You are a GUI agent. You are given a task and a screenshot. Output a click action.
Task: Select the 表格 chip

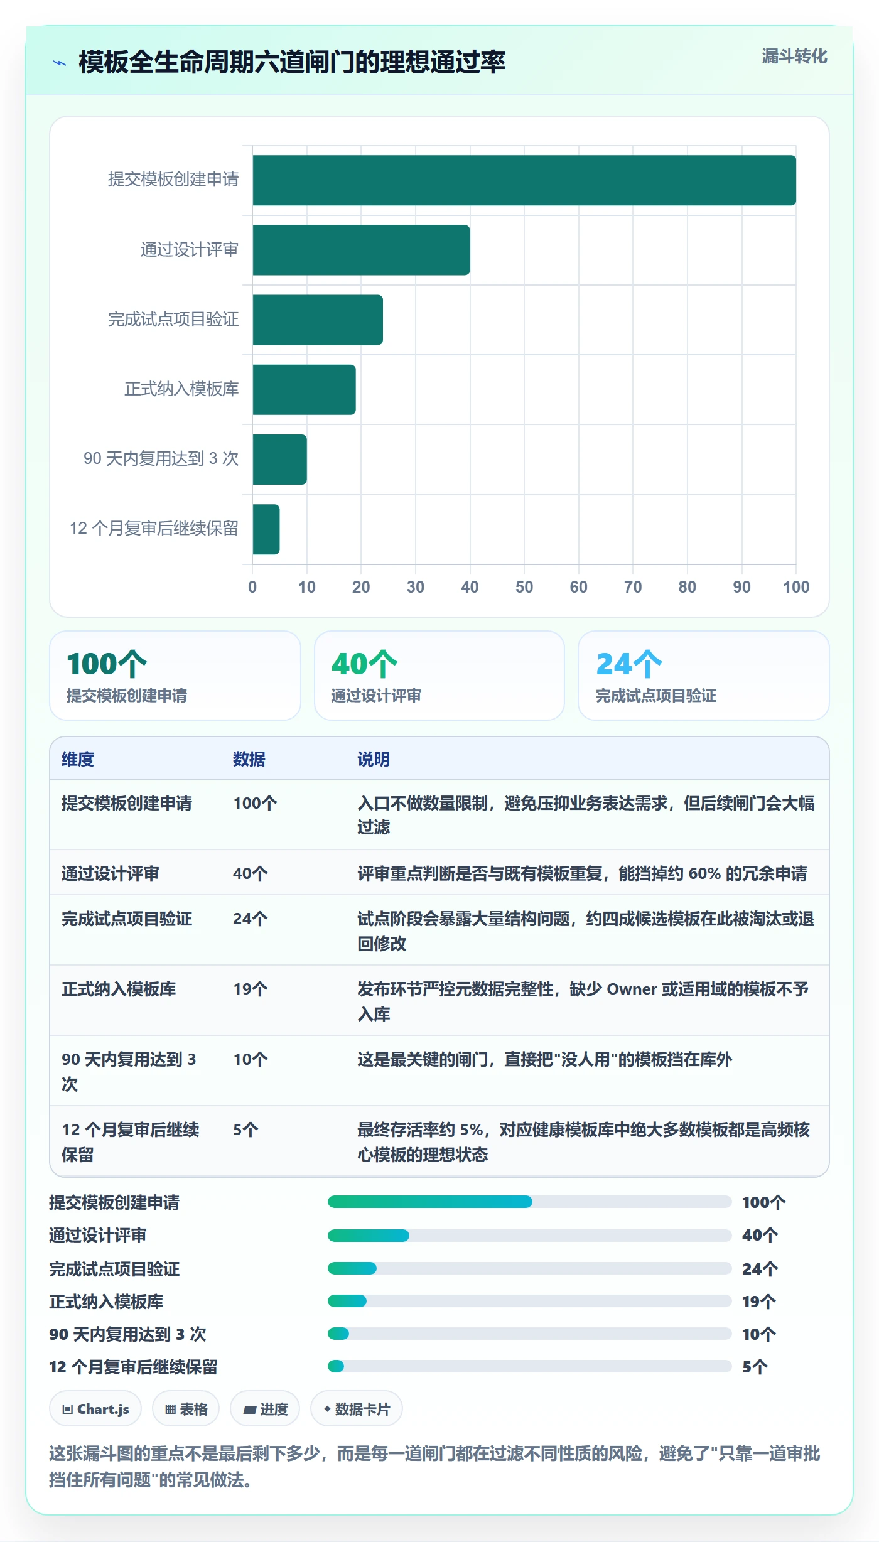[x=186, y=1409]
